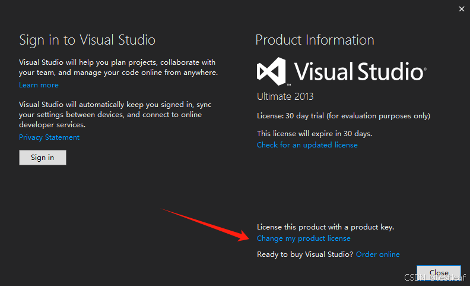
Task: Click the Sign in button
Action: [x=43, y=158]
